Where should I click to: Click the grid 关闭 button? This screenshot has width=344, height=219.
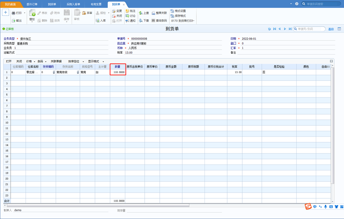pos(19,61)
